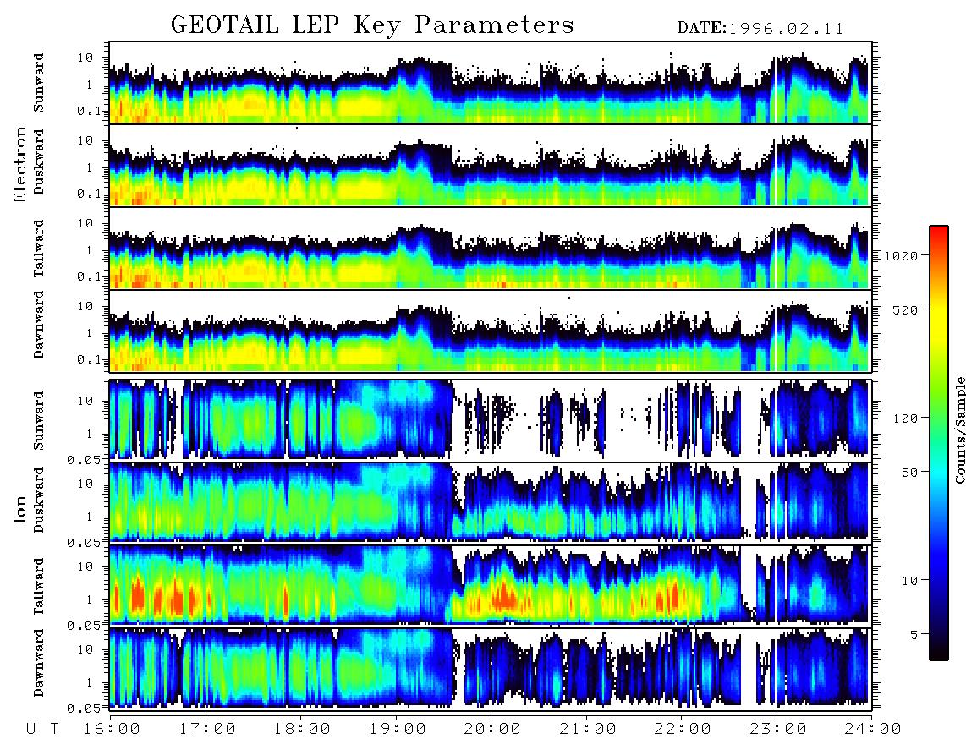Select the Electron 'Dawnward' panel label
Screen dimensions: 966x744
tap(40, 325)
